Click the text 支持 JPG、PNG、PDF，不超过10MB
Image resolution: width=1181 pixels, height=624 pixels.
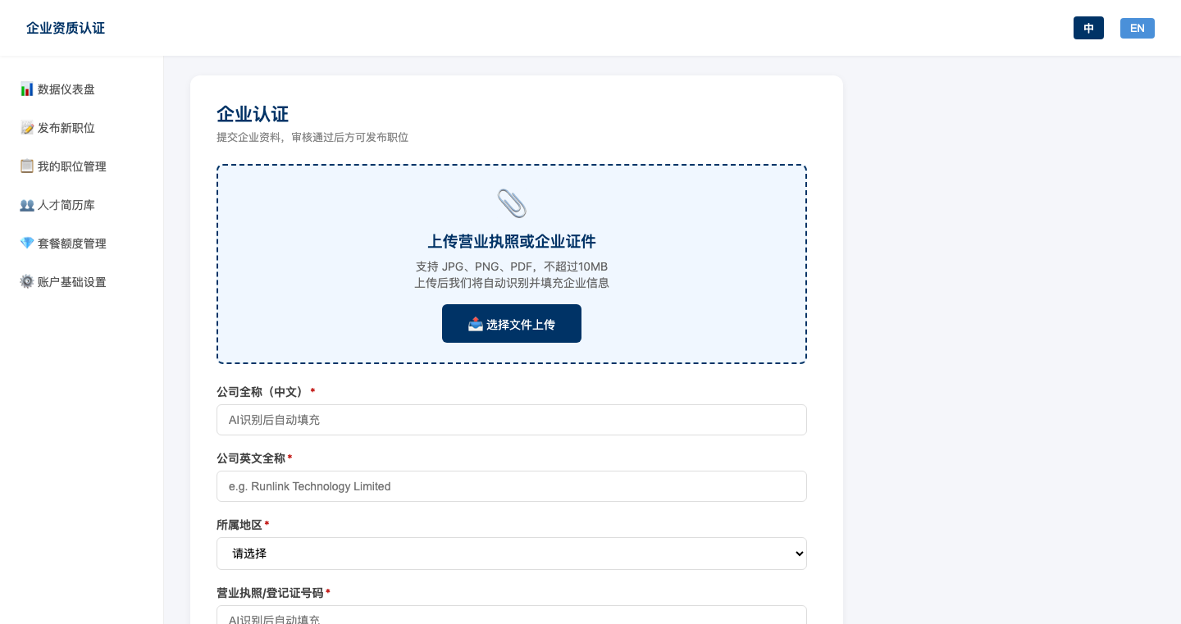(x=512, y=266)
